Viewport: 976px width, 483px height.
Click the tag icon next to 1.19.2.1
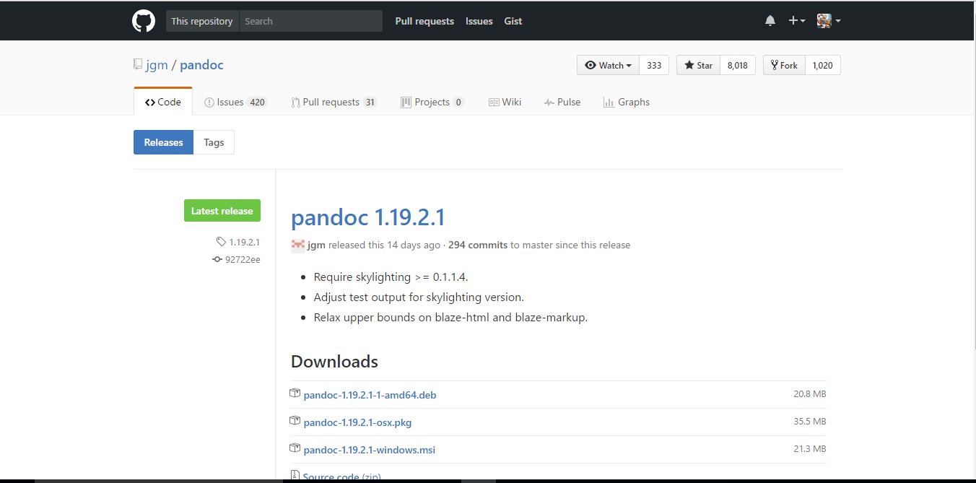tap(221, 242)
